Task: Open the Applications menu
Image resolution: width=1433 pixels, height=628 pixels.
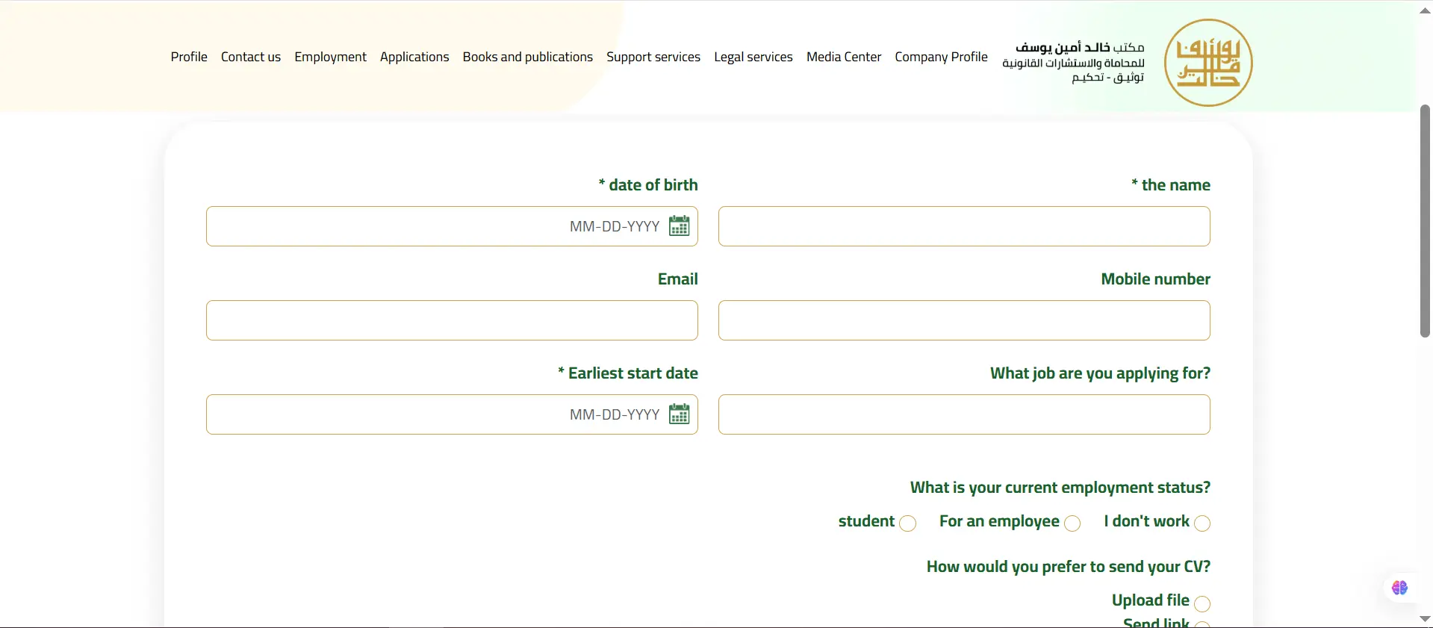Action: pyautogui.click(x=414, y=57)
